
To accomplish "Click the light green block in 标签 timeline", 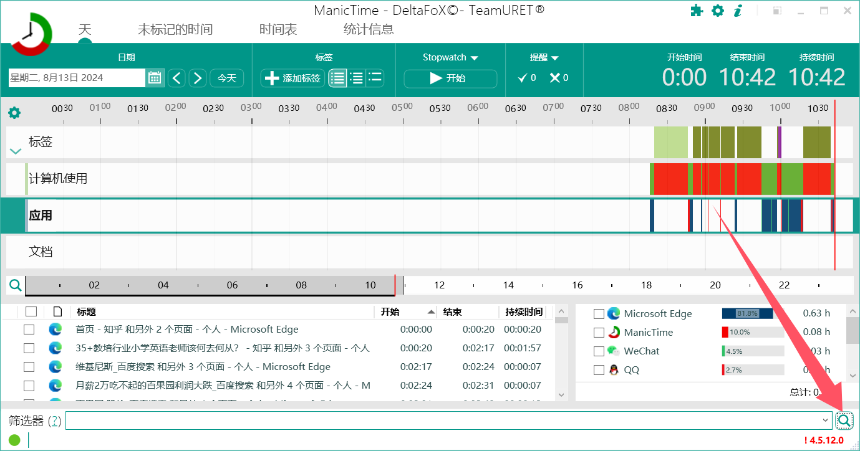I will [670, 142].
